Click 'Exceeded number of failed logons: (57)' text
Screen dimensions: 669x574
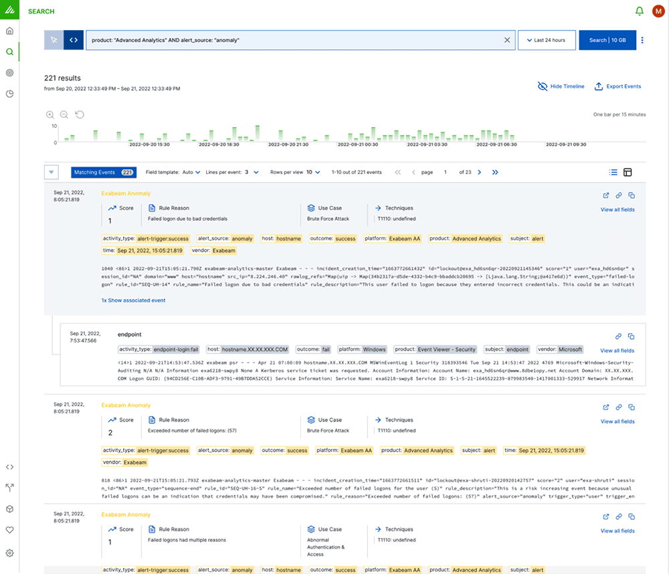click(x=192, y=431)
